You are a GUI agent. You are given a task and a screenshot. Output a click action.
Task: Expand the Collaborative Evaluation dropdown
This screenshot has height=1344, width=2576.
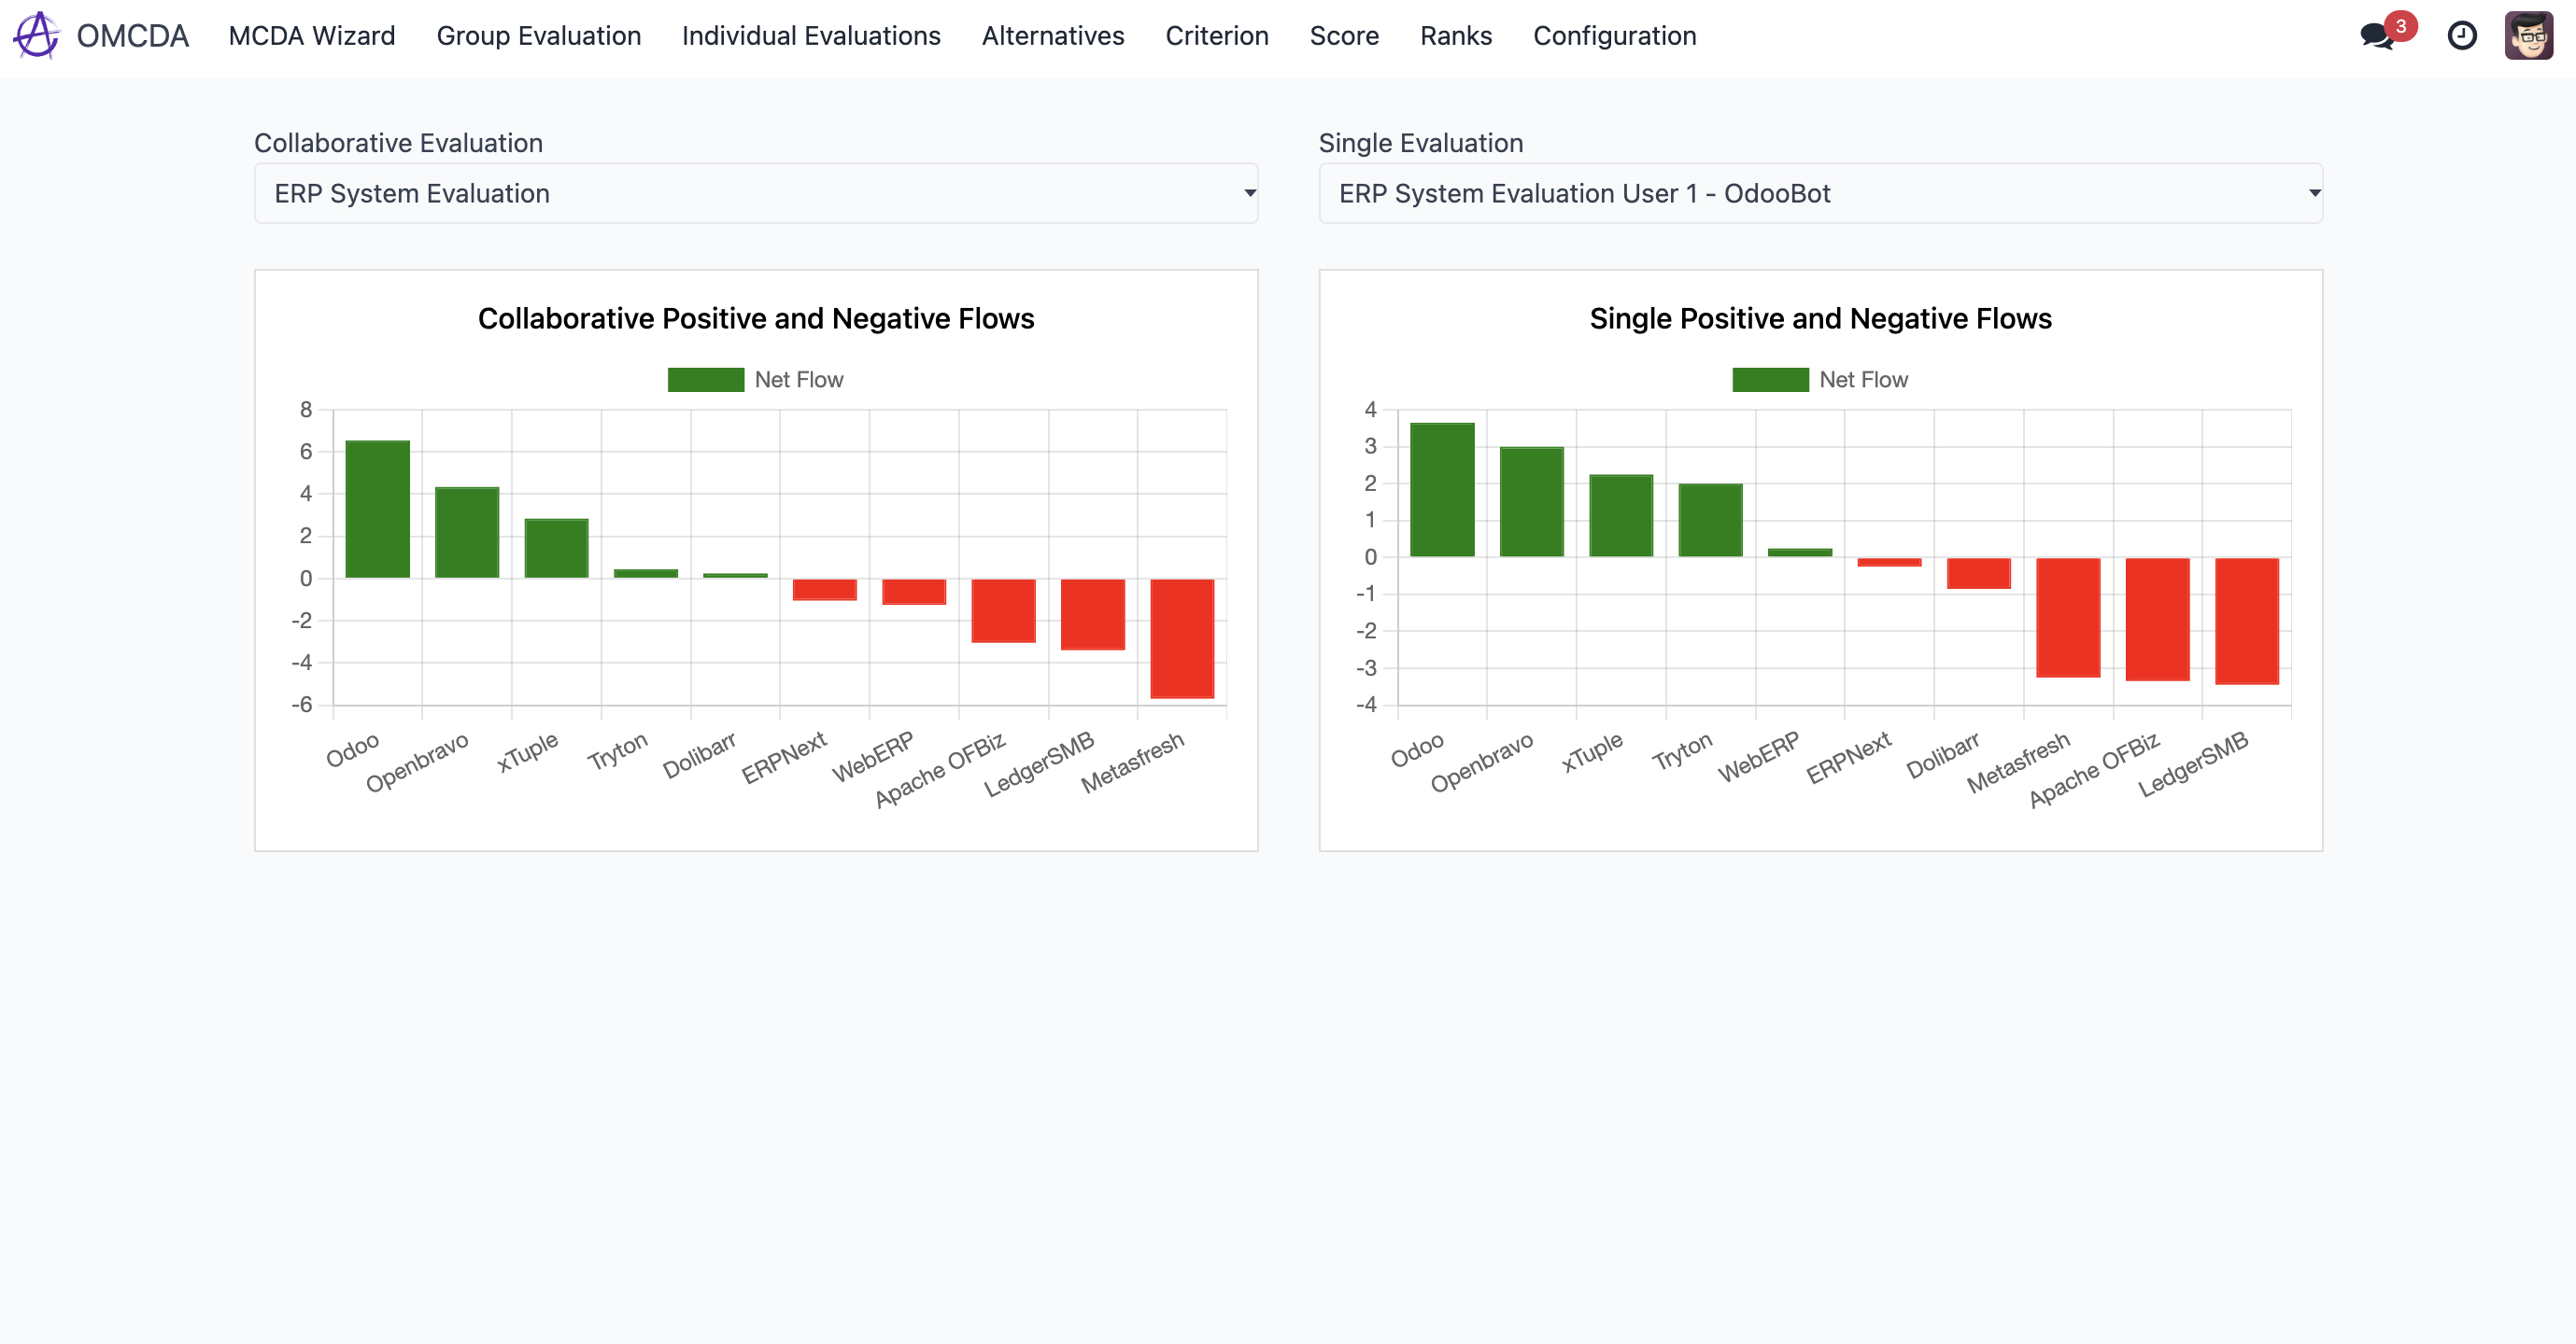pos(756,193)
